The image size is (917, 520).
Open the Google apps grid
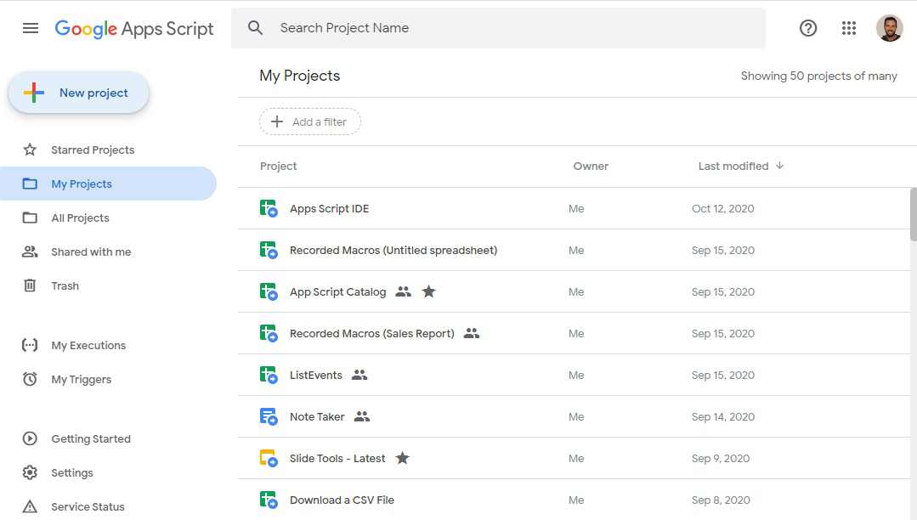click(848, 28)
